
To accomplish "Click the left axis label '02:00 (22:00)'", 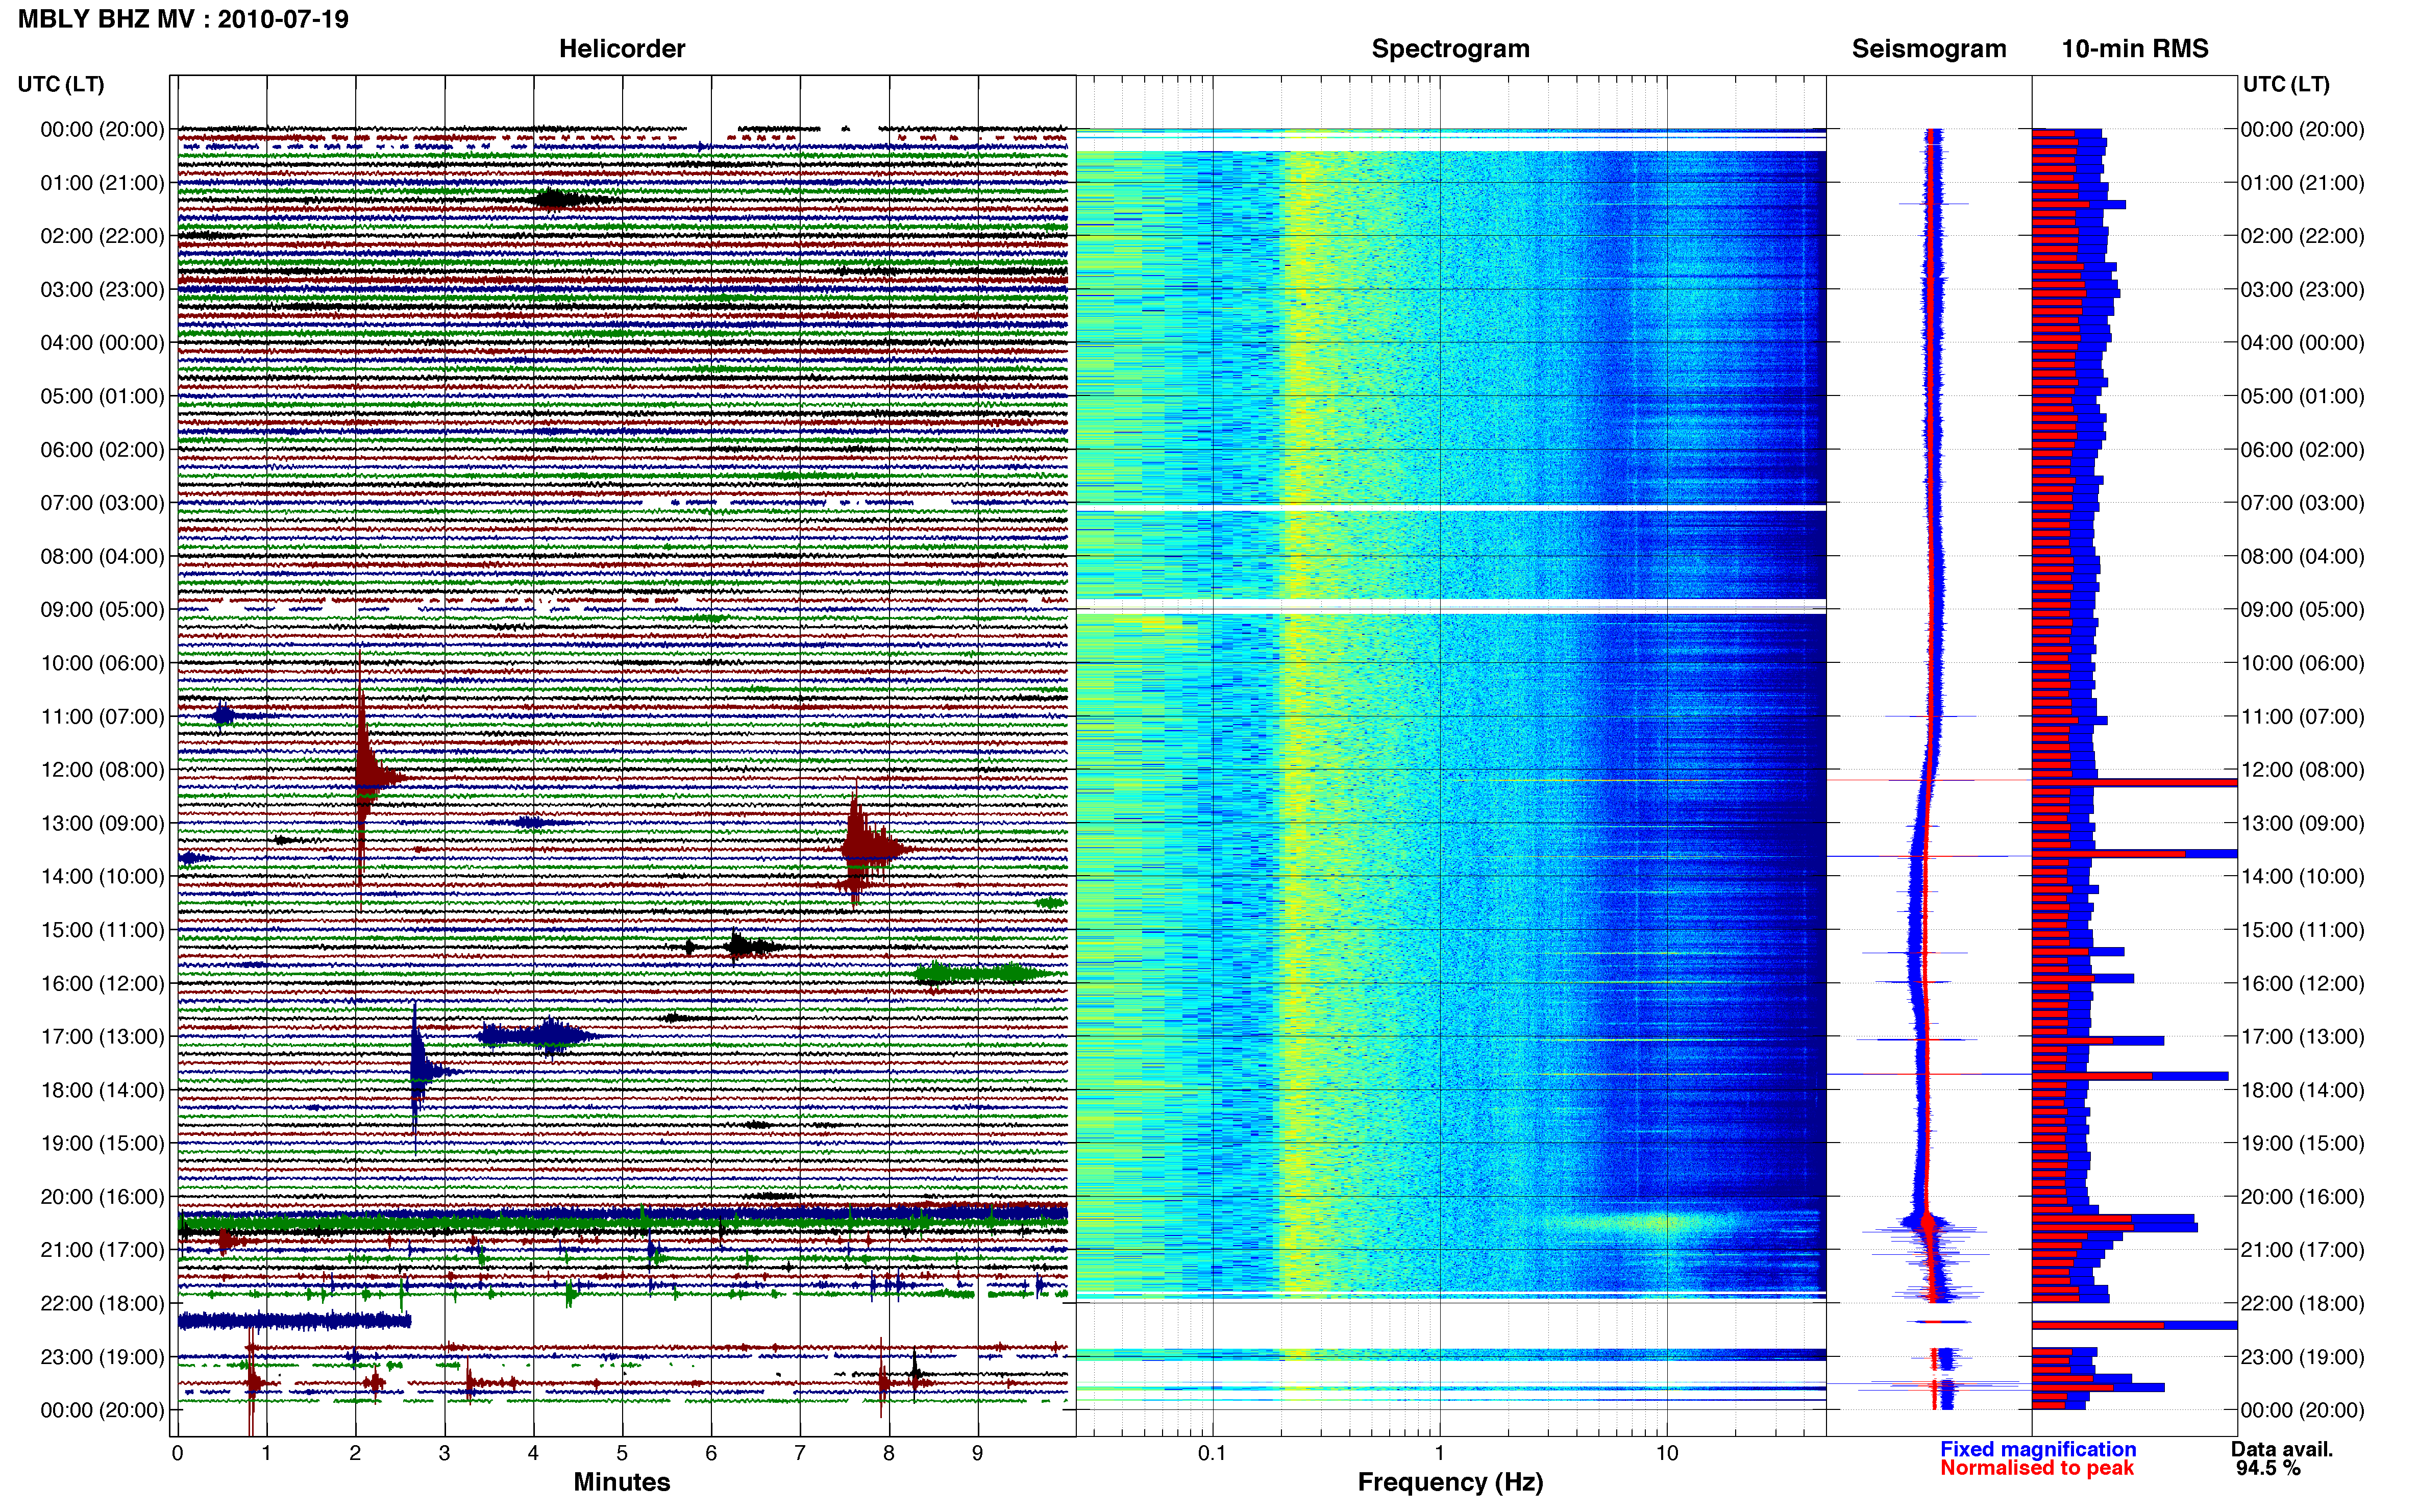I will tap(102, 236).
